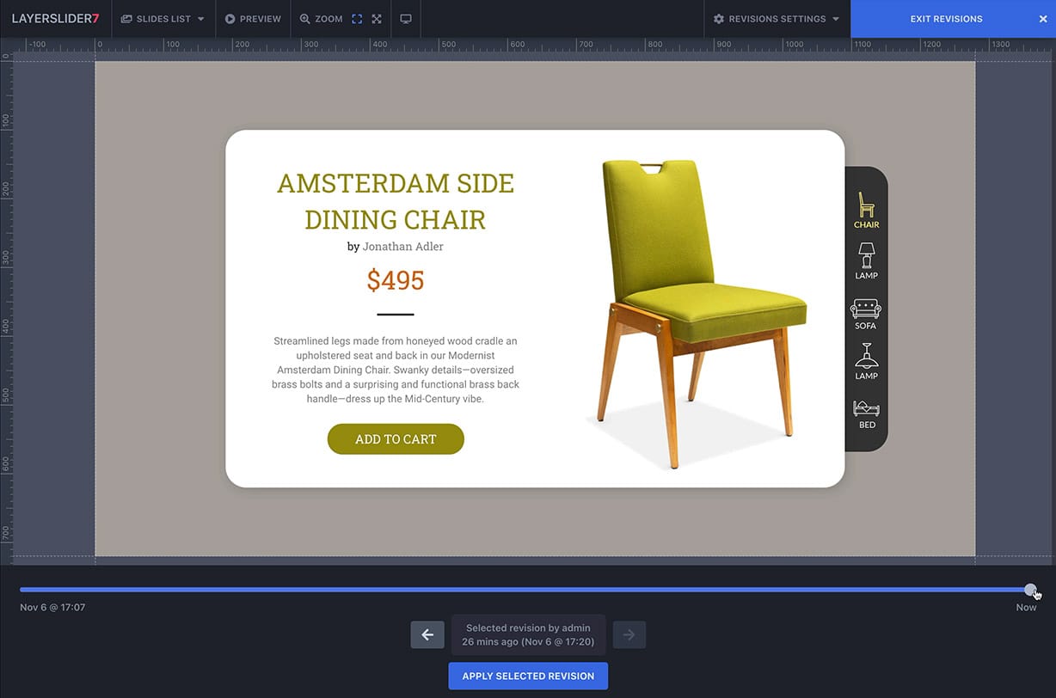
Task: Click the expand arrows zoom icon
Action: tap(377, 19)
